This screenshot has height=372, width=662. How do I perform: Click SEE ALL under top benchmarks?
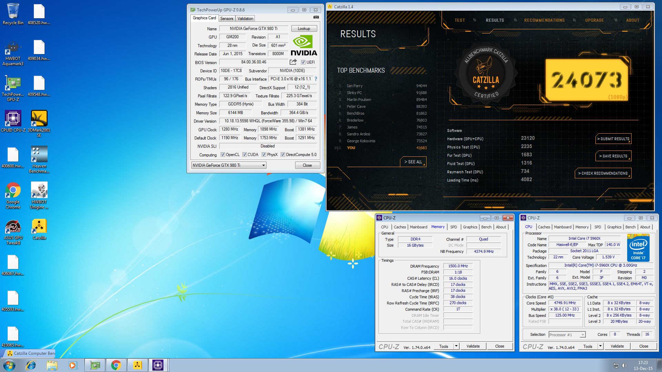coord(413,162)
